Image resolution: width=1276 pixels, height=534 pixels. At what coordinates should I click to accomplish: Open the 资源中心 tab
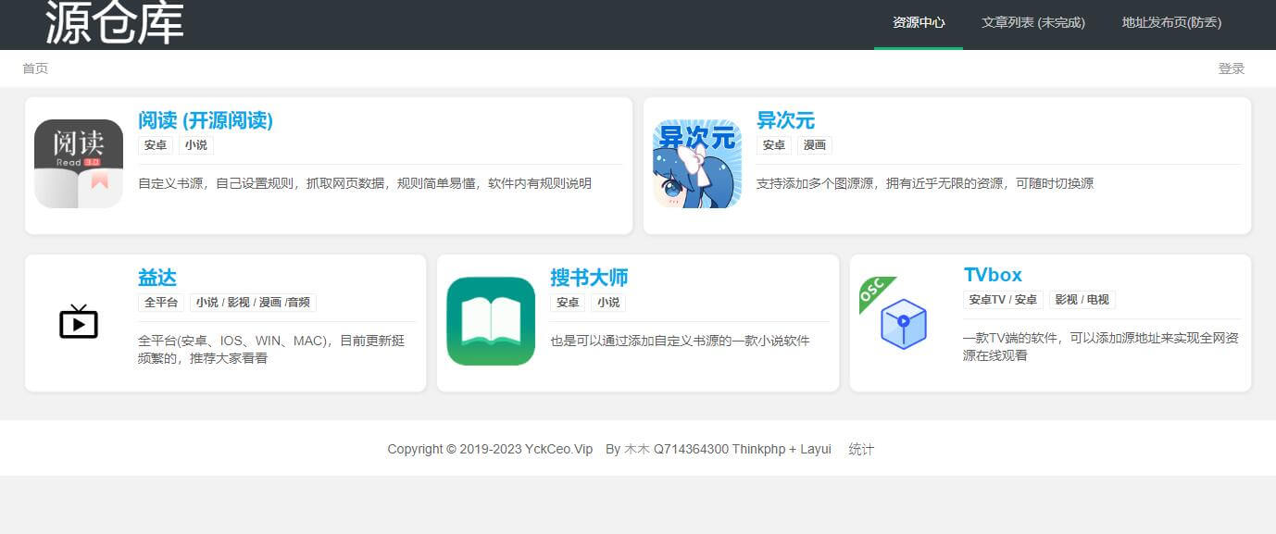(x=918, y=23)
